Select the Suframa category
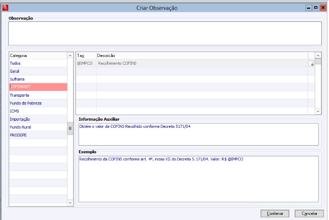Image resolution: width=329 pixels, height=220 pixels. coord(38,79)
